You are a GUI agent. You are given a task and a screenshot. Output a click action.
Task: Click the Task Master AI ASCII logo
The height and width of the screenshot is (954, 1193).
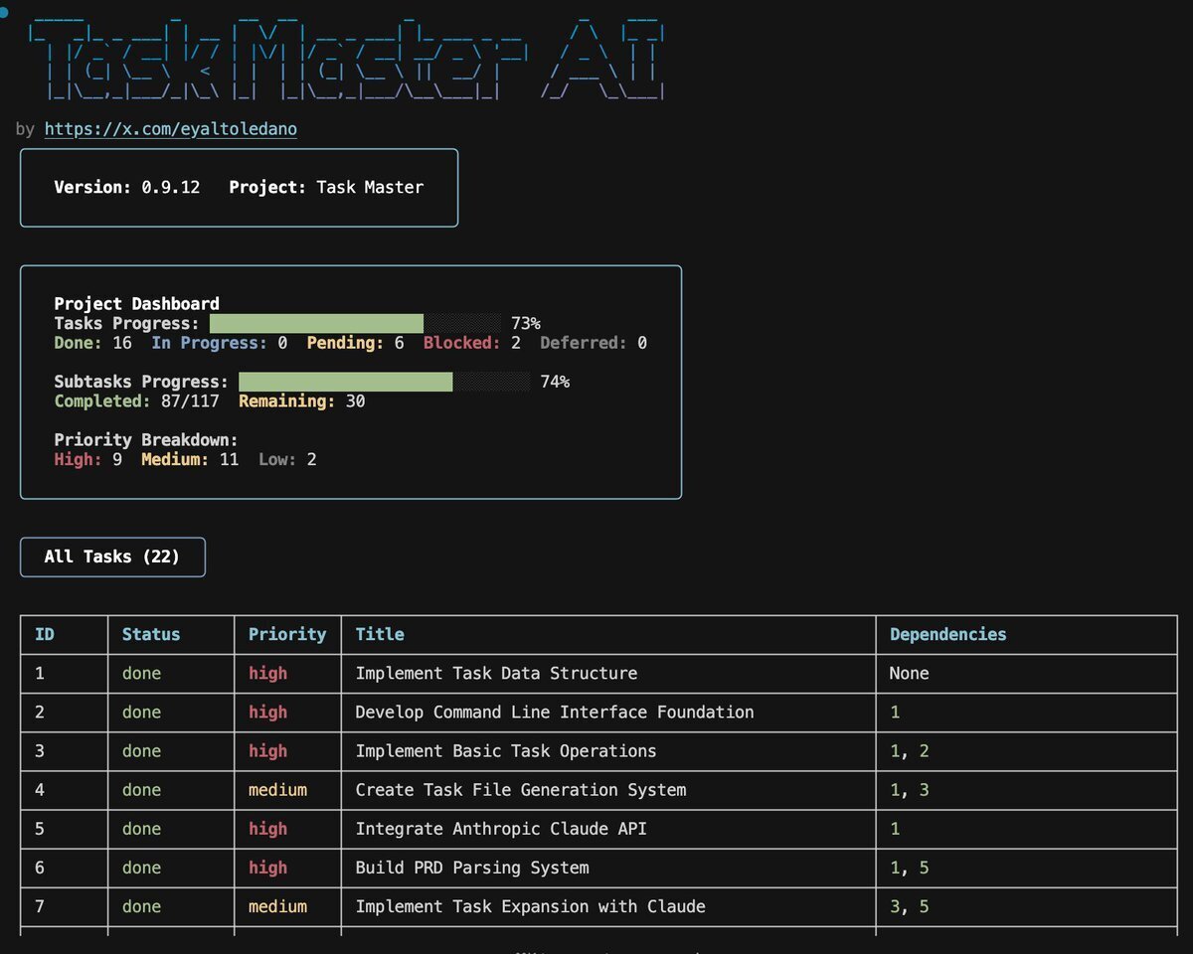click(x=348, y=62)
